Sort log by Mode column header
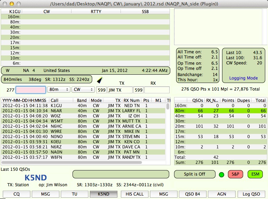 click(x=96, y=100)
